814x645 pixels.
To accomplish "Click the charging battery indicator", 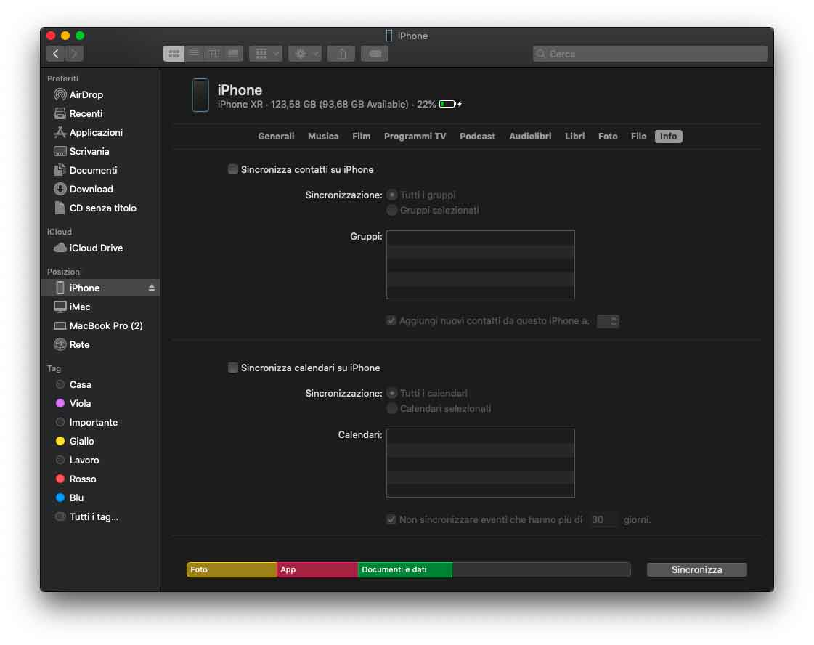I will click(x=450, y=104).
